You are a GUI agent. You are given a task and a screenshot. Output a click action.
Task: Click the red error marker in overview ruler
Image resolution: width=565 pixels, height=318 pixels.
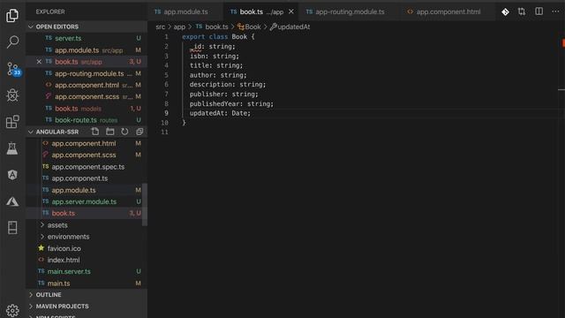point(563,43)
